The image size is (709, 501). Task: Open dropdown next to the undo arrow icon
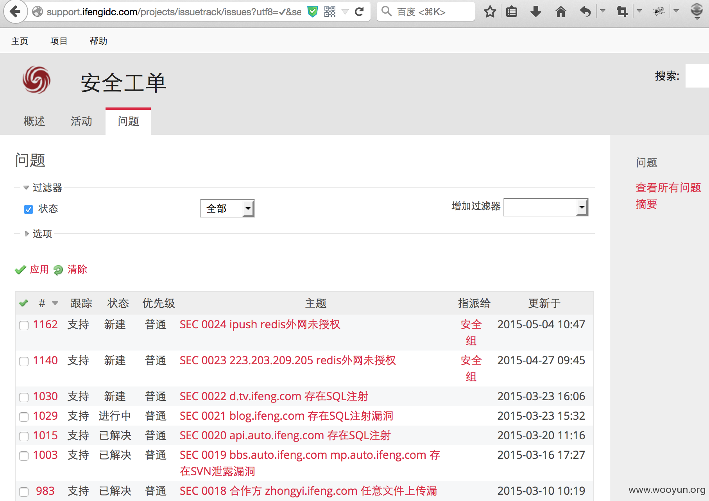click(x=603, y=11)
